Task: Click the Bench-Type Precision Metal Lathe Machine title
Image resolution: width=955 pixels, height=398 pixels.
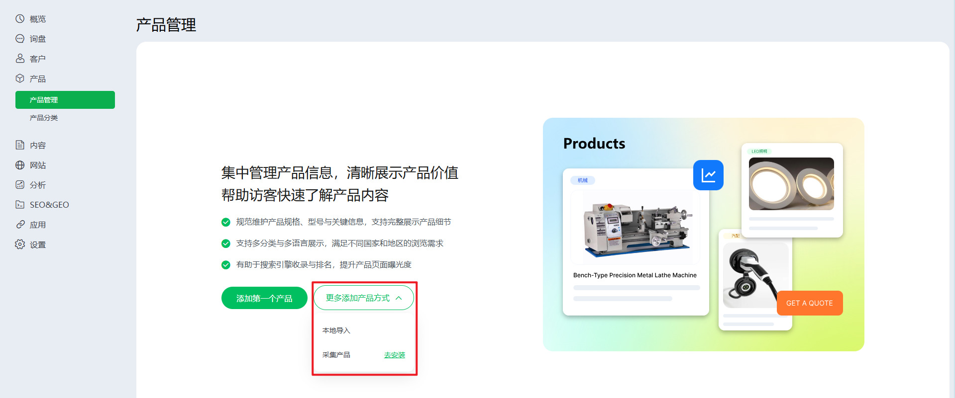Action: coord(635,275)
